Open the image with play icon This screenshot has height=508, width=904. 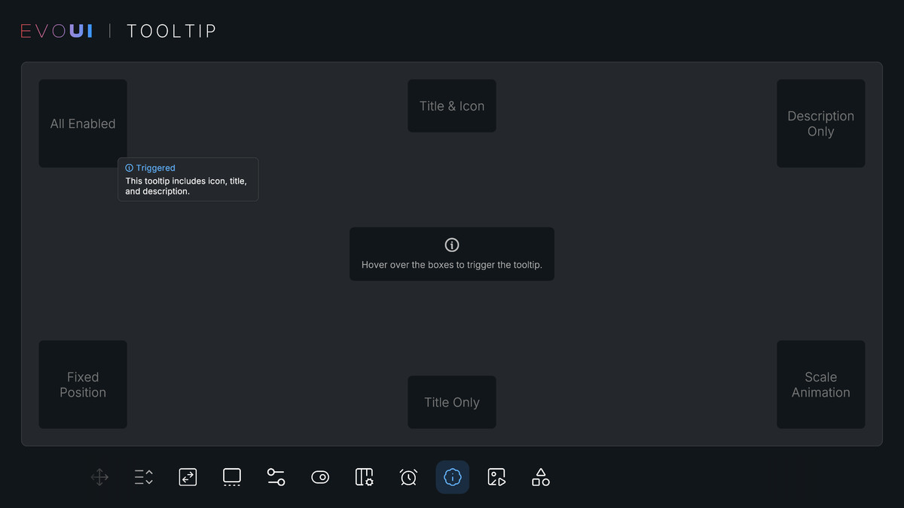click(x=496, y=477)
